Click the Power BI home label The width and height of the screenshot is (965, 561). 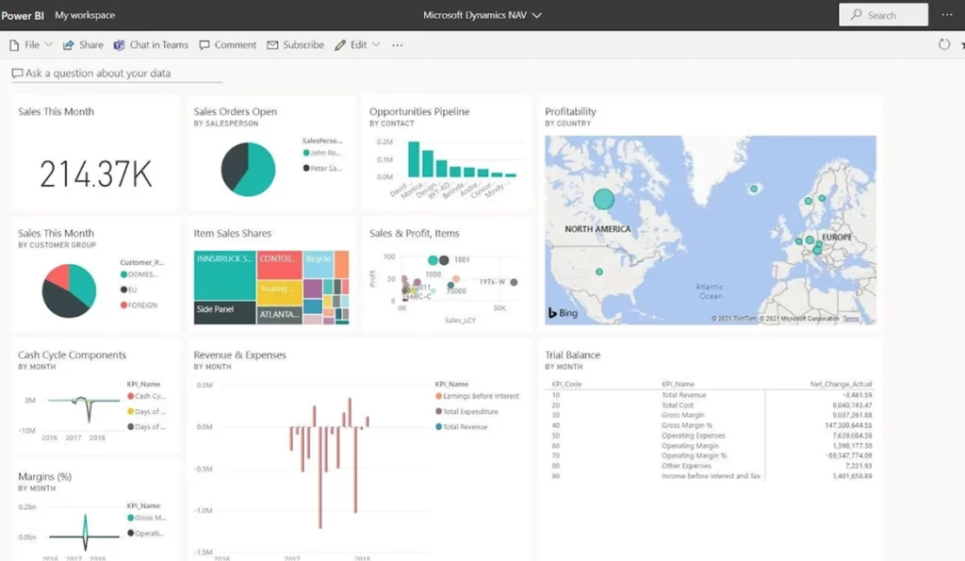(24, 15)
